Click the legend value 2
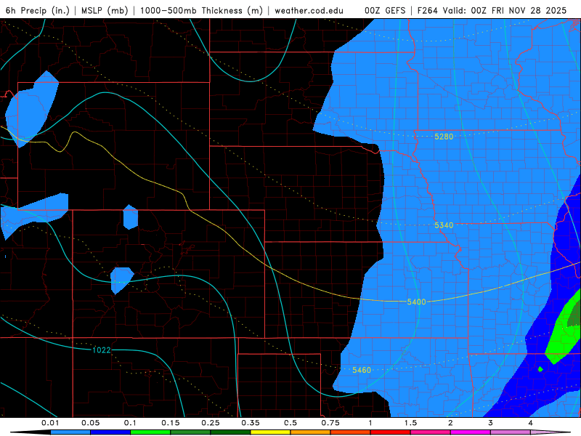 (450, 423)
